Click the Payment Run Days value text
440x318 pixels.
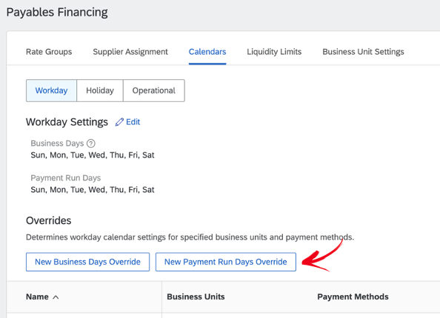point(93,189)
